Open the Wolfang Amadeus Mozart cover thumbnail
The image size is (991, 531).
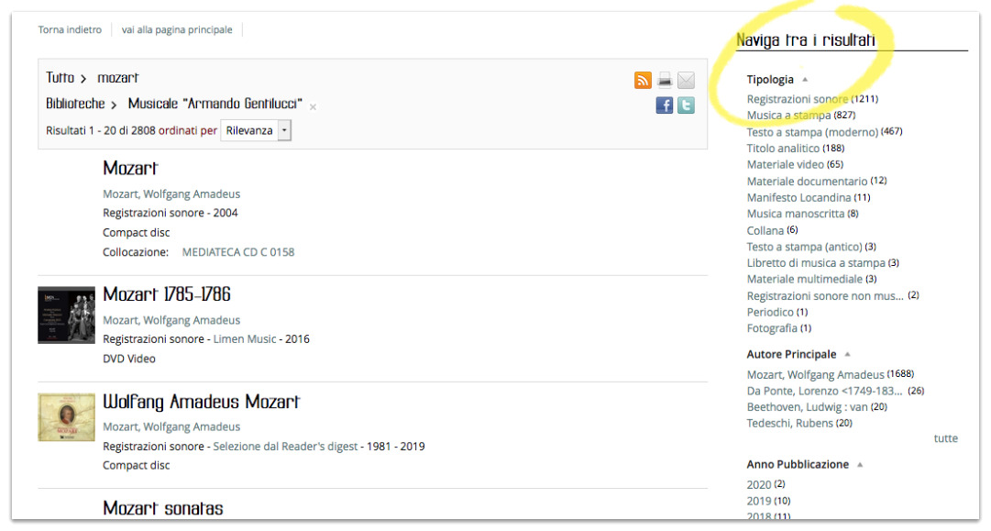pos(66,417)
